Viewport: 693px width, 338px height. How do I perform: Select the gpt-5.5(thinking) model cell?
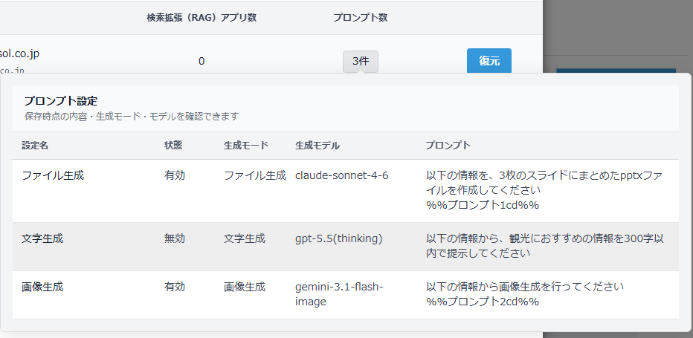click(338, 238)
